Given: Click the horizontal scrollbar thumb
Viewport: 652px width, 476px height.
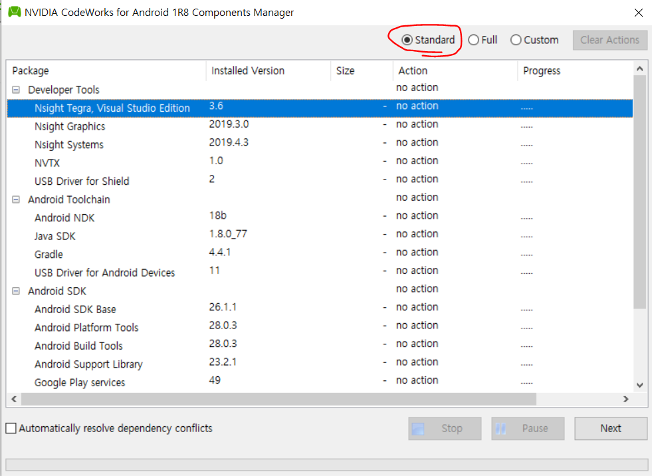Looking at the screenshot, I should [x=278, y=400].
